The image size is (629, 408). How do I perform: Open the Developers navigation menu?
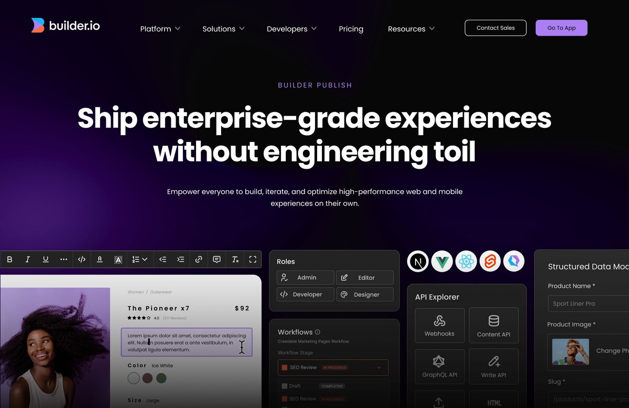point(291,29)
